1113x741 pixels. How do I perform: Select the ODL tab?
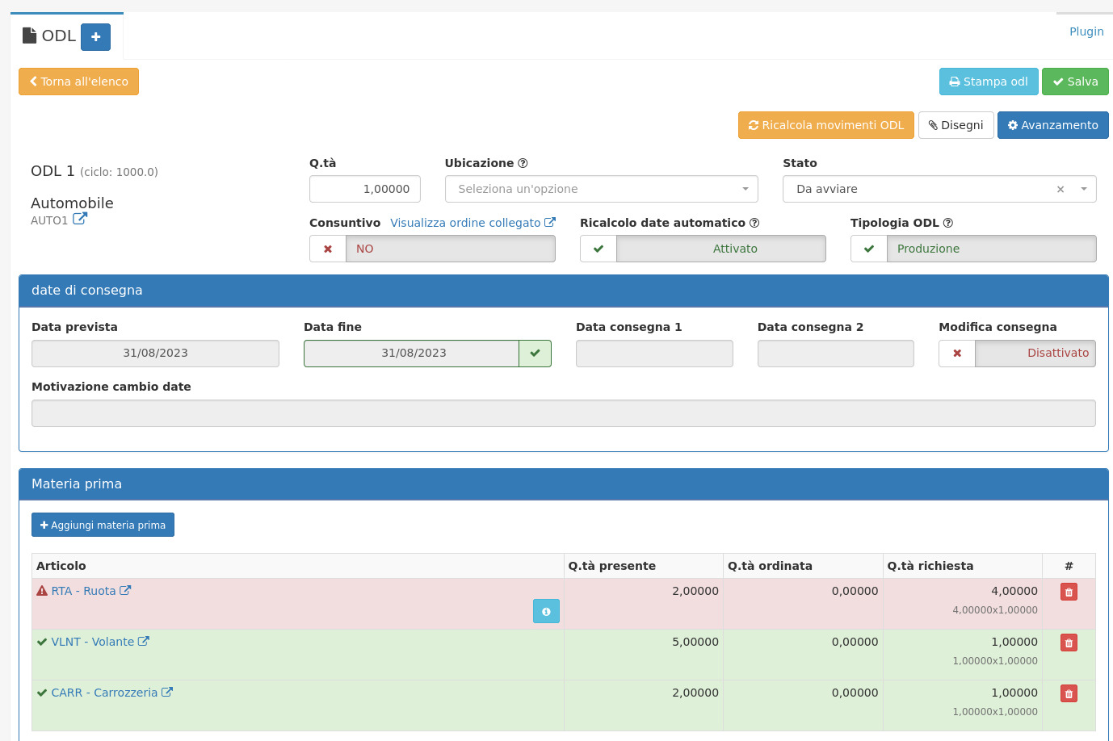50,36
